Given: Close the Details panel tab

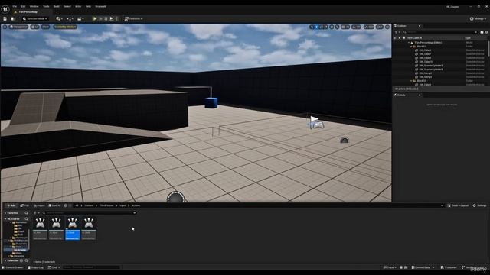Looking at the screenshot, I should (420, 95).
